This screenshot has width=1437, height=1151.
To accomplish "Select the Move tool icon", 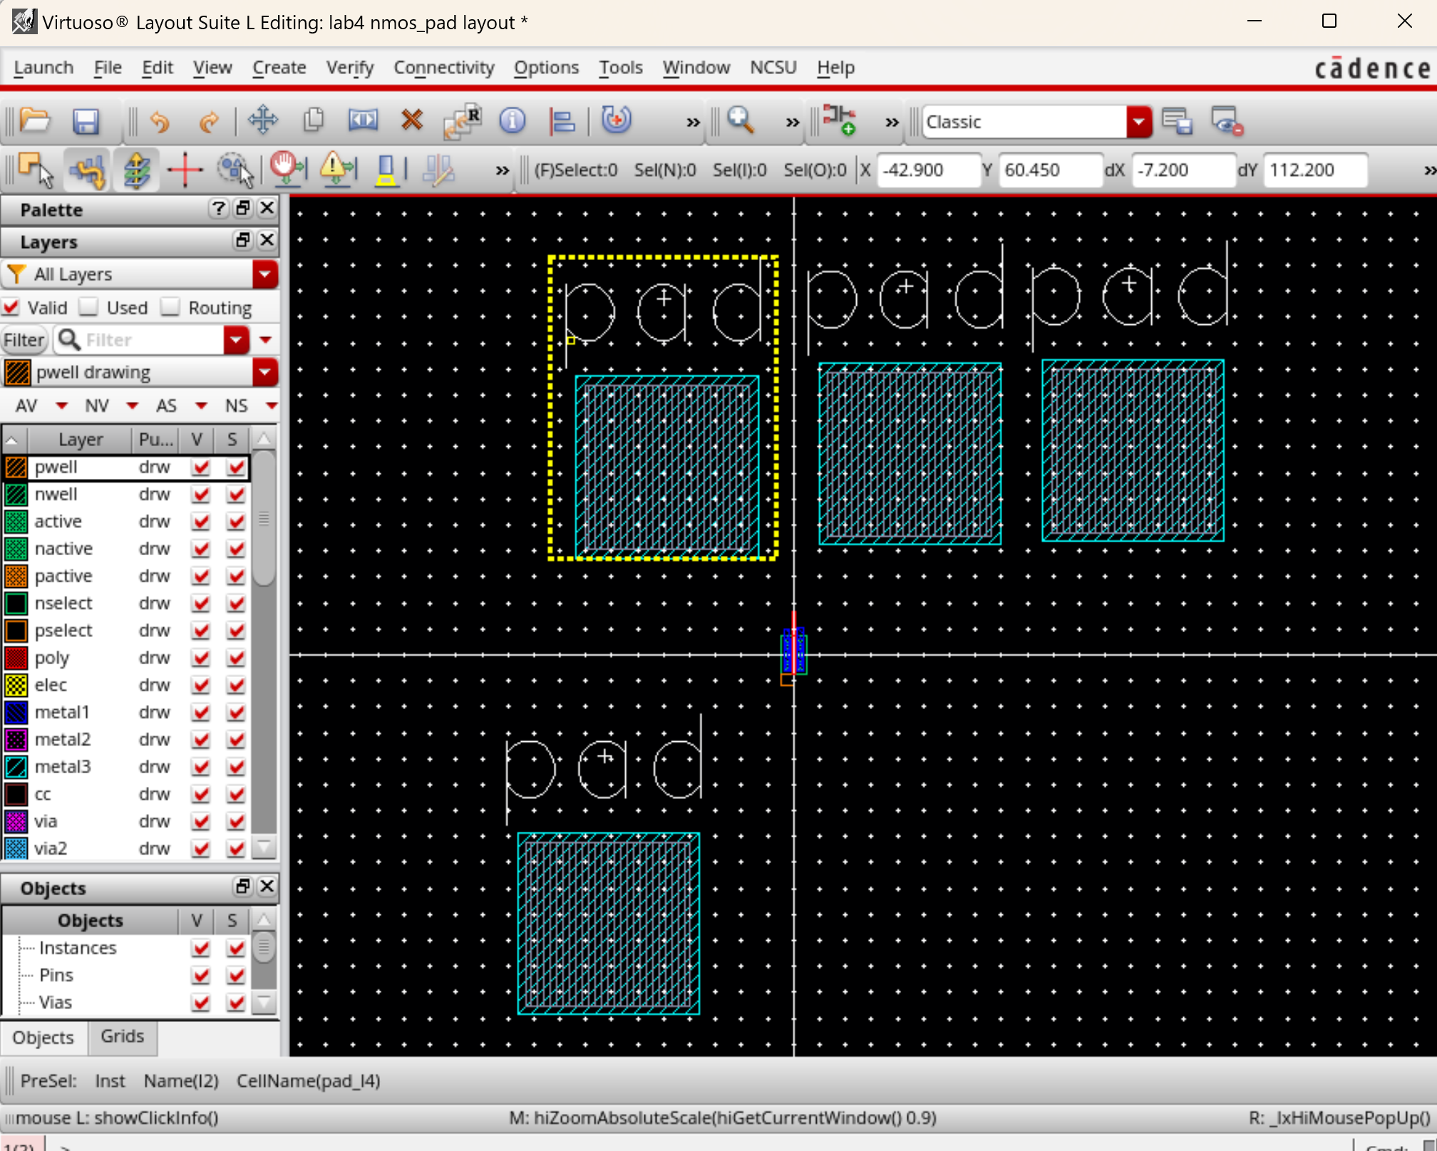I will (262, 120).
